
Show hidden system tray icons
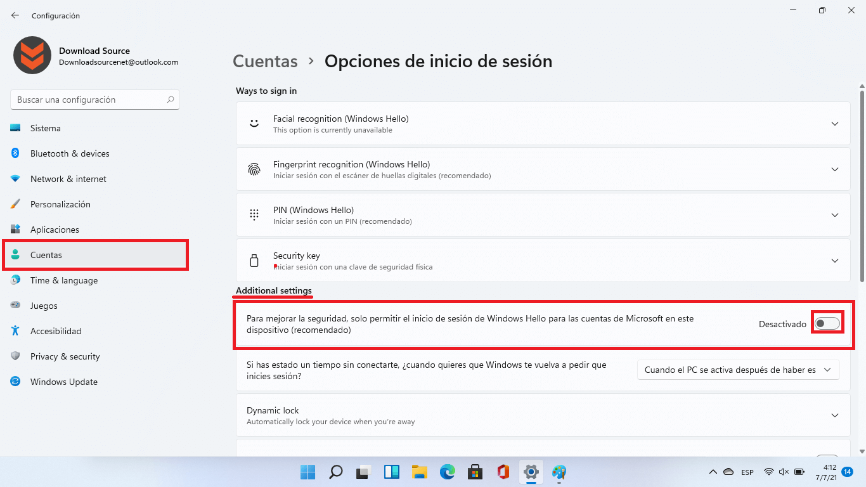coord(713,472)
